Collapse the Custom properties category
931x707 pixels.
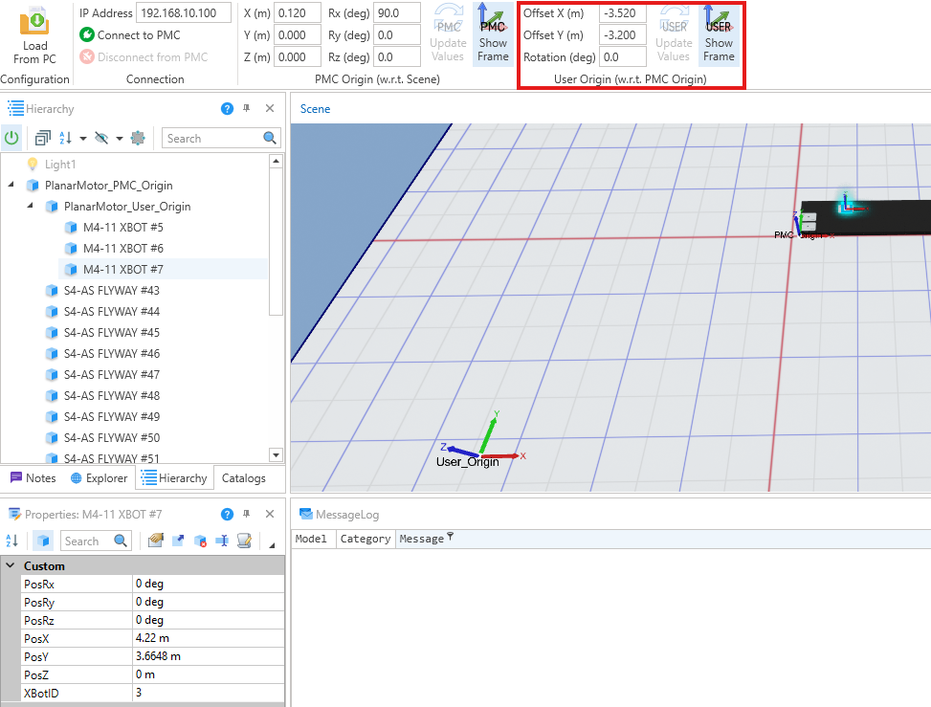(x=11, y=565)
